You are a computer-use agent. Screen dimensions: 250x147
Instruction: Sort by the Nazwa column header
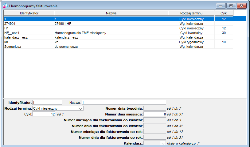pyautogui.click(x=111, y=13)
